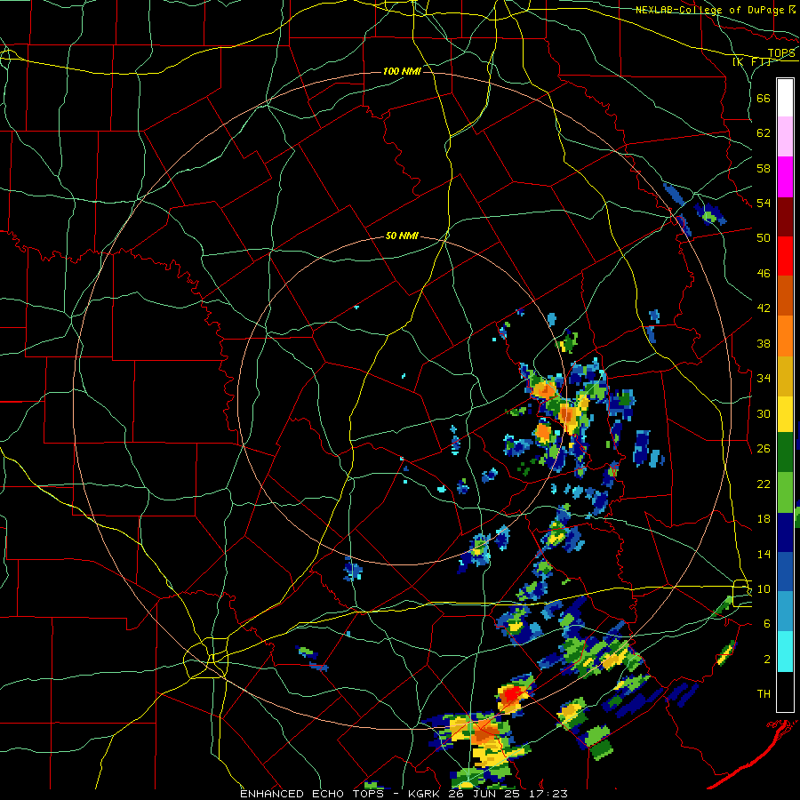This screenshot has height=800, width=800.
Task: Click the legend value "30"
Action: click(764, 413)
